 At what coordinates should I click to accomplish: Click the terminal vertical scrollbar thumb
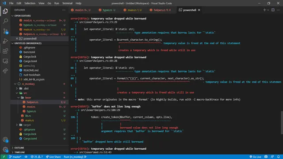(282, 123)
